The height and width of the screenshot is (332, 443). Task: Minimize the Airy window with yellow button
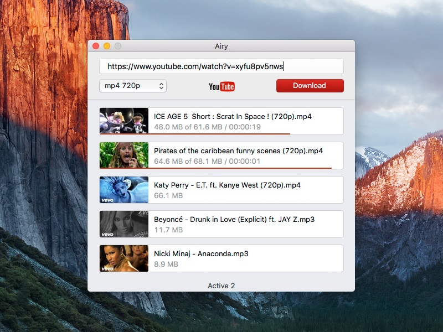coord(107,46)
